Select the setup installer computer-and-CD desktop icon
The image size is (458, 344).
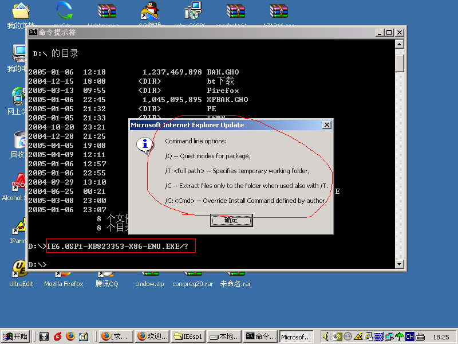tap(193, 11)
